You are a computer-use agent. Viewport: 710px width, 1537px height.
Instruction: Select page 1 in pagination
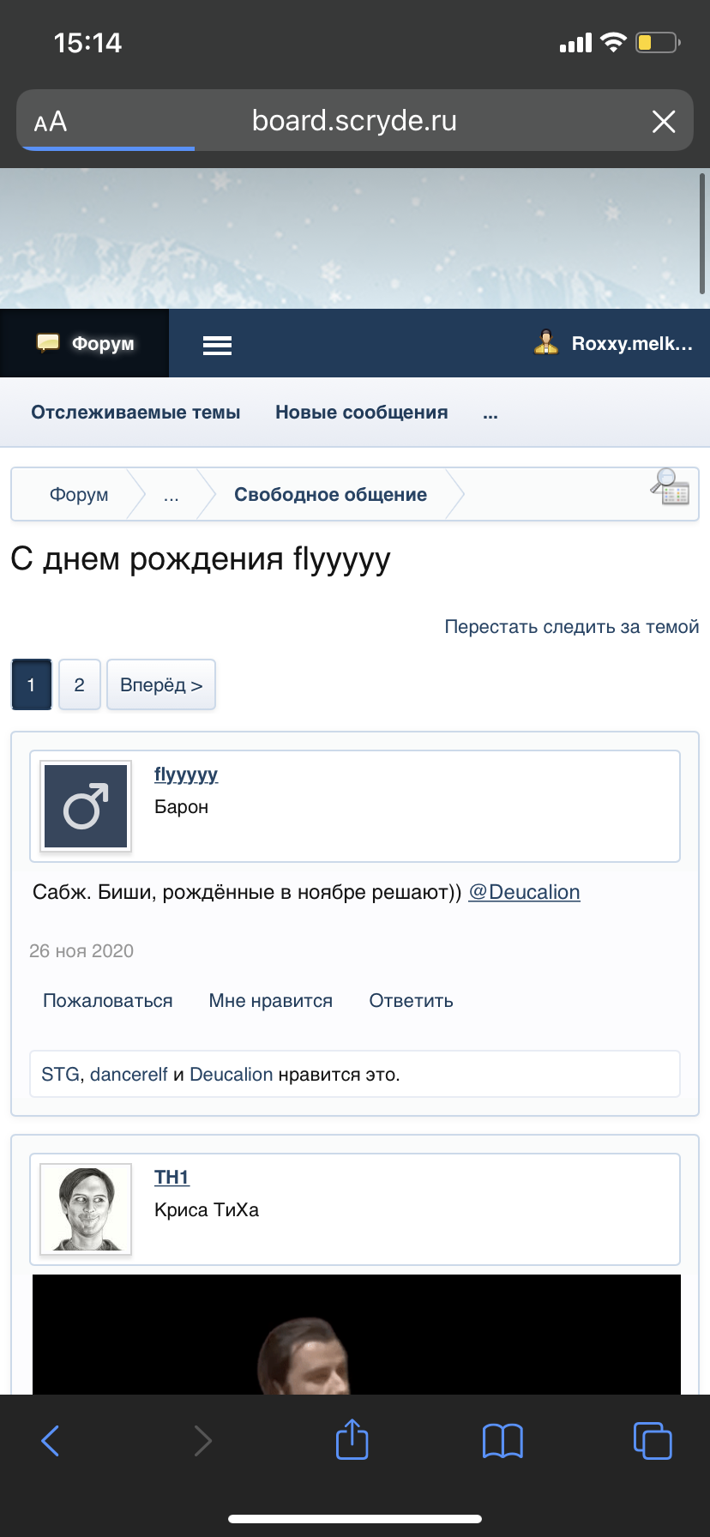pos(32,684)
